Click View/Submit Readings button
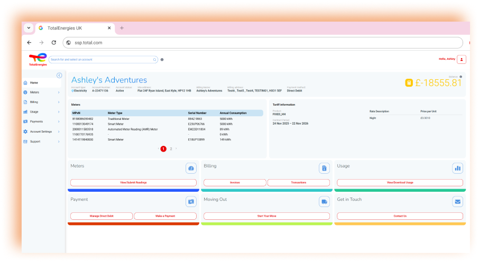 point(133,183)
